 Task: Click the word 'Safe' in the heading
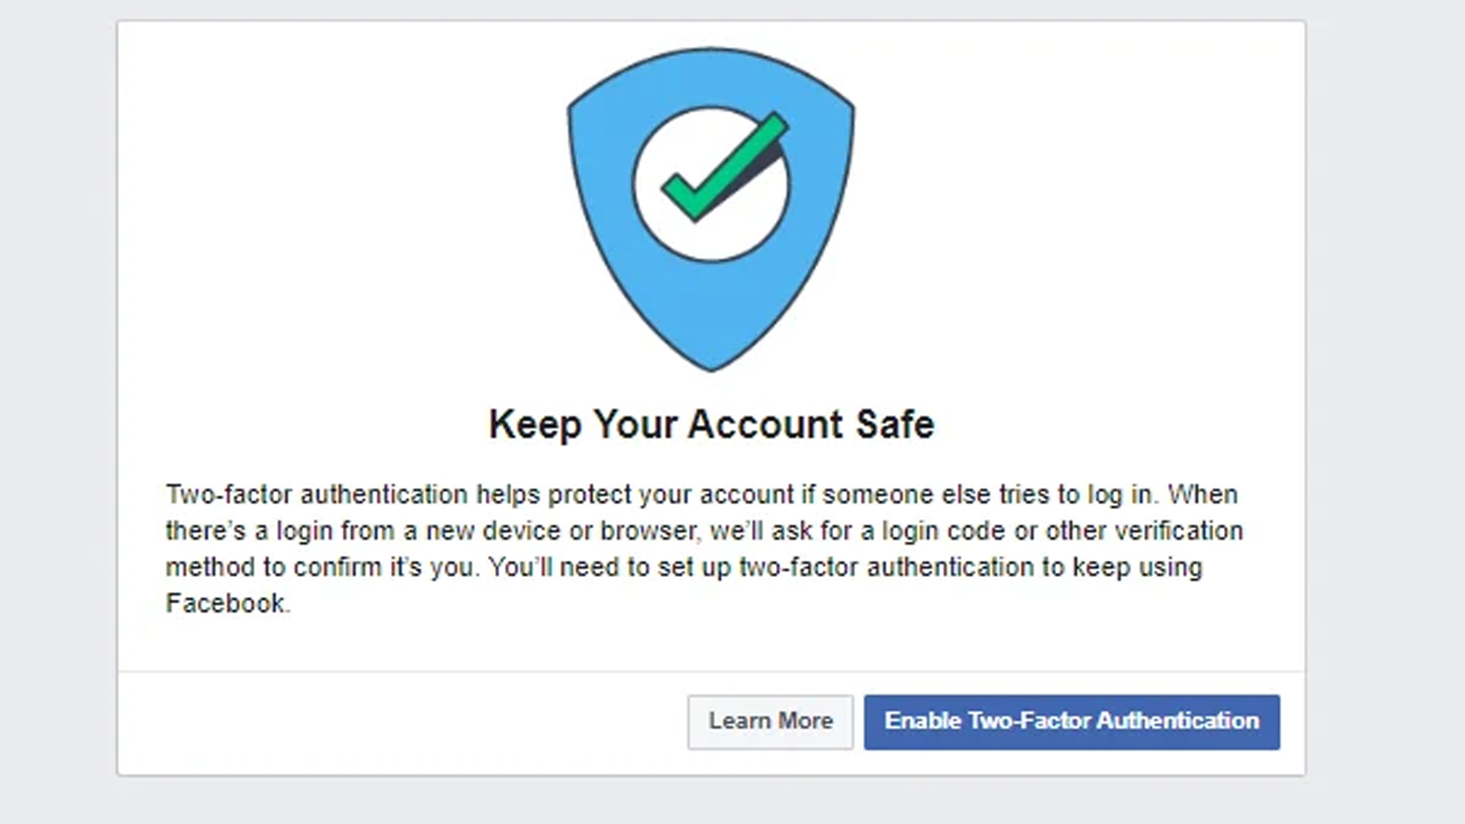click(x=894, y=424)
